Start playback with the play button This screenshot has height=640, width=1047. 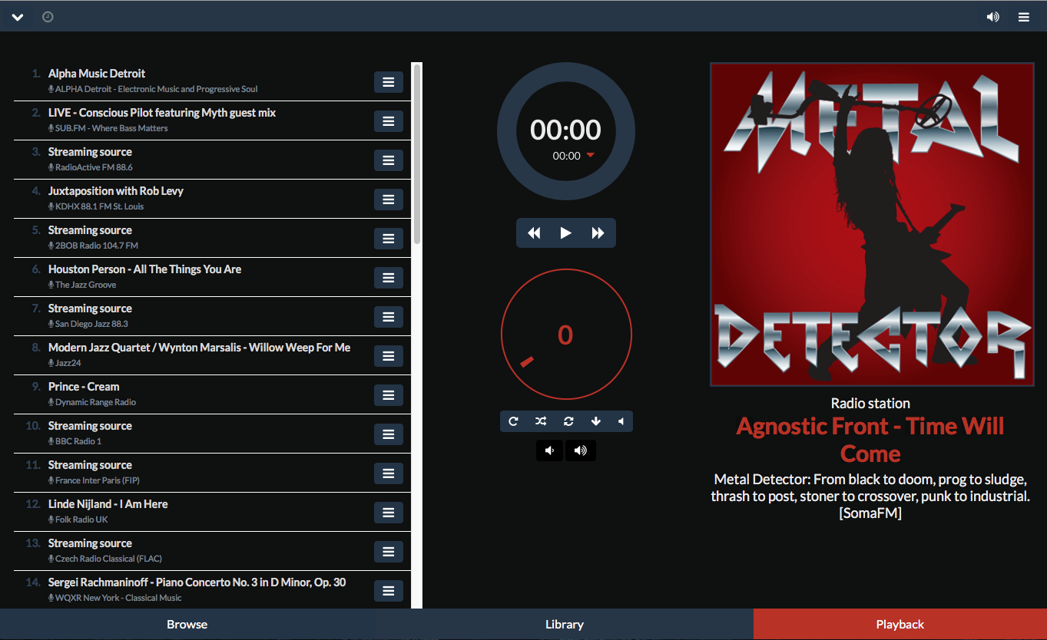[x=566, y=233]
